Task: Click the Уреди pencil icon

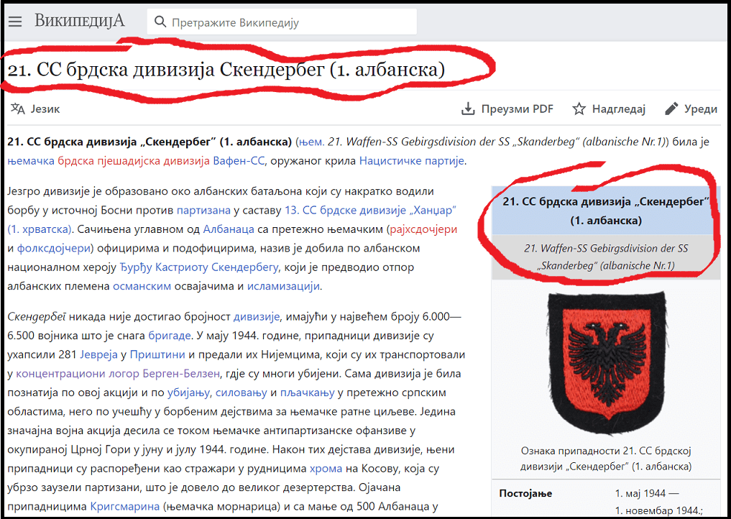Action: tap(671, 109)
